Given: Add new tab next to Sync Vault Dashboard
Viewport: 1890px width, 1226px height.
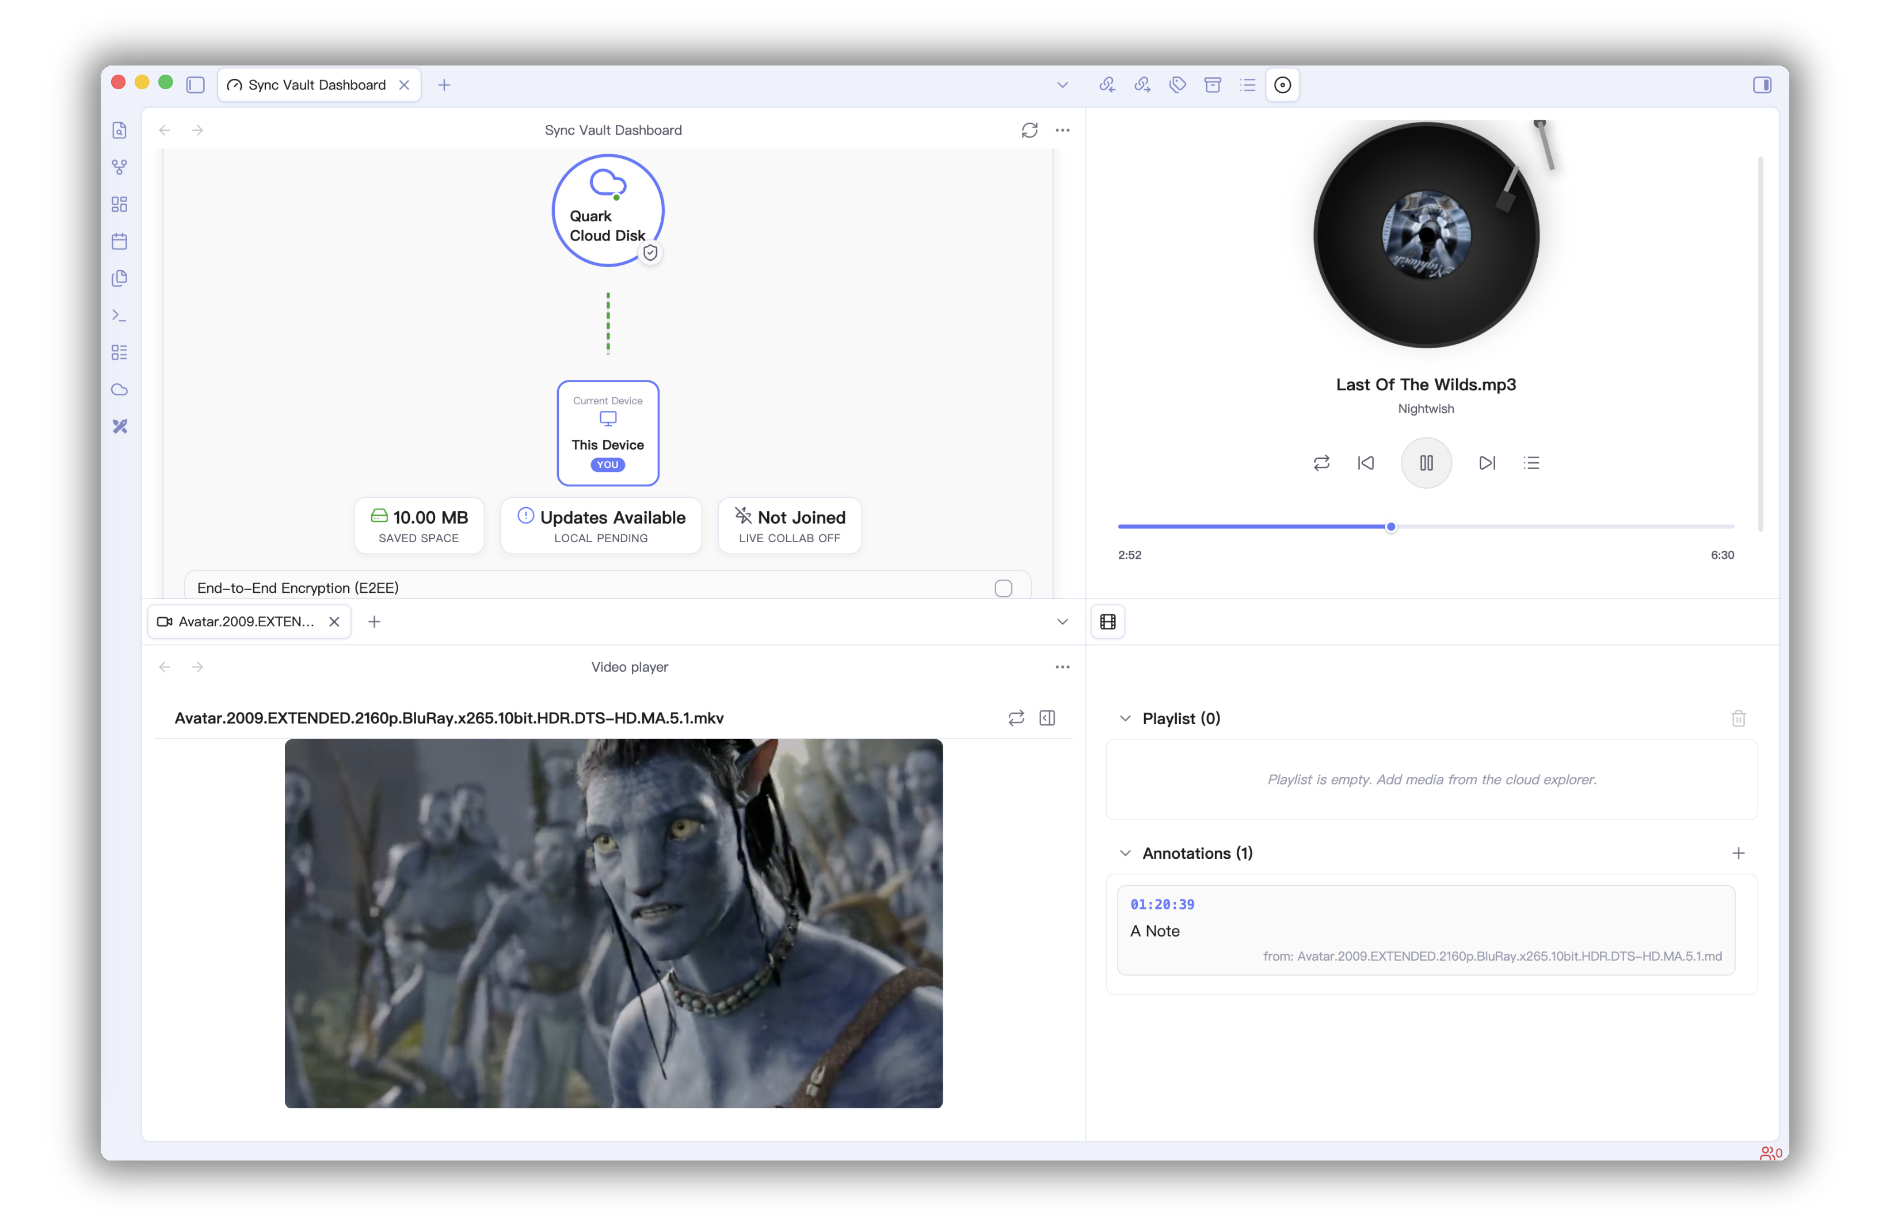Looking at the screenshot, I should 444,85.
